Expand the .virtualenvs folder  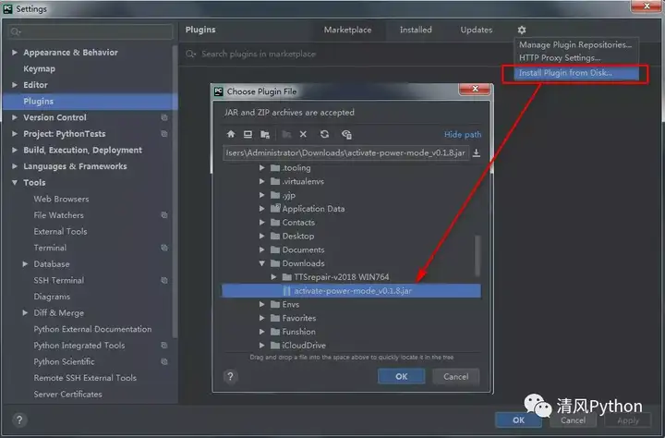261,181
